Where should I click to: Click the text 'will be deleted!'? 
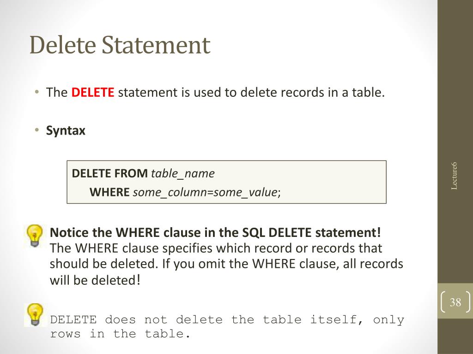pyautogui.click(x=95, y=280)
